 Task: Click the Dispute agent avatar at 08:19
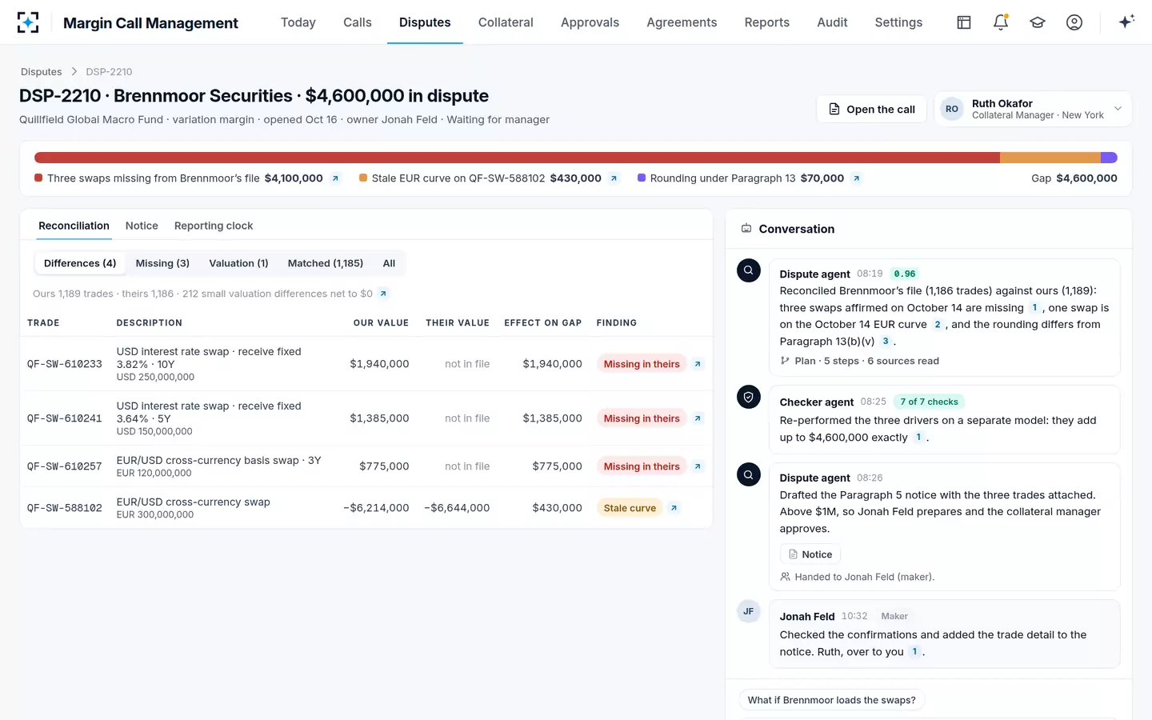coord(749,270)
